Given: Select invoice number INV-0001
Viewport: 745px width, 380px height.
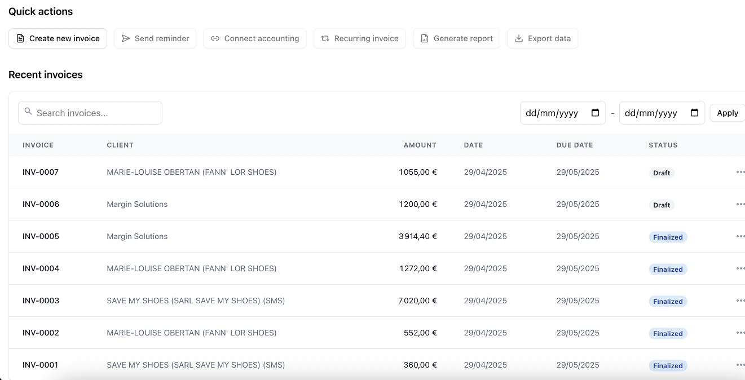Looking at the screenshot, I should (x=40, y=365).
